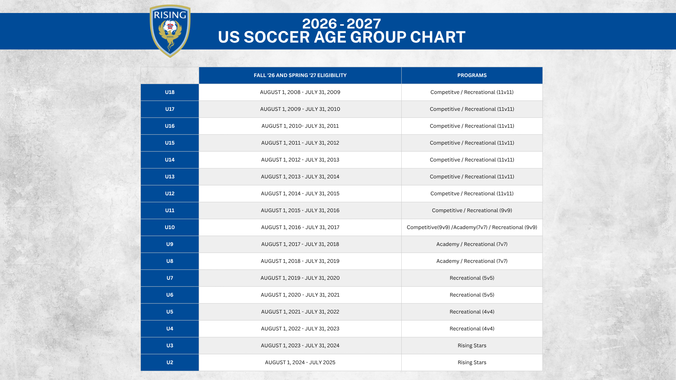Viewport: 676px width, 380px height.
Task: Click the U14 age group cell
Action: (170, 160)
